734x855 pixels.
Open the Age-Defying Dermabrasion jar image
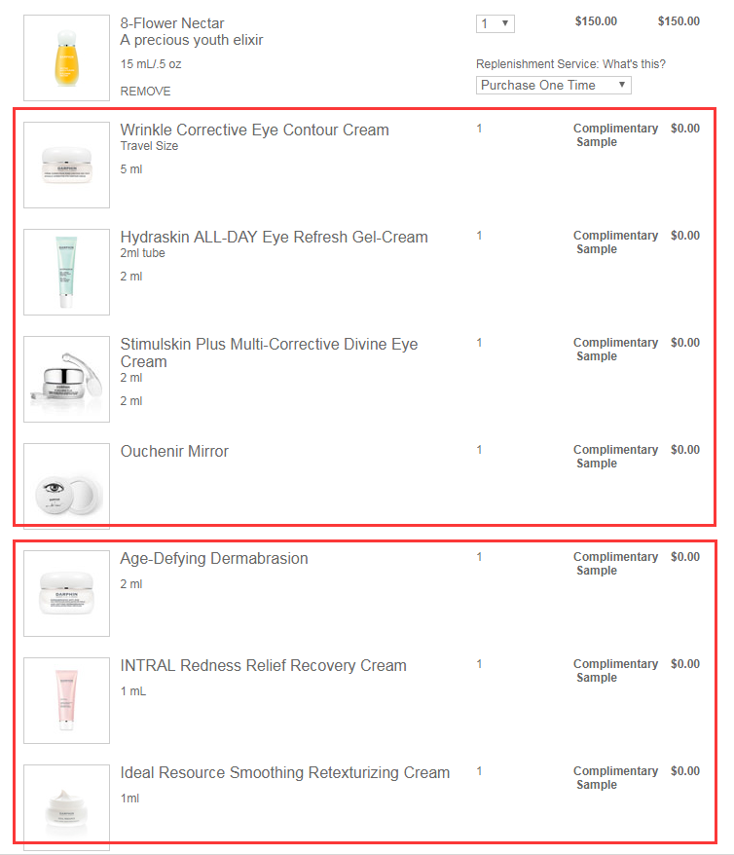coord(66,593)
